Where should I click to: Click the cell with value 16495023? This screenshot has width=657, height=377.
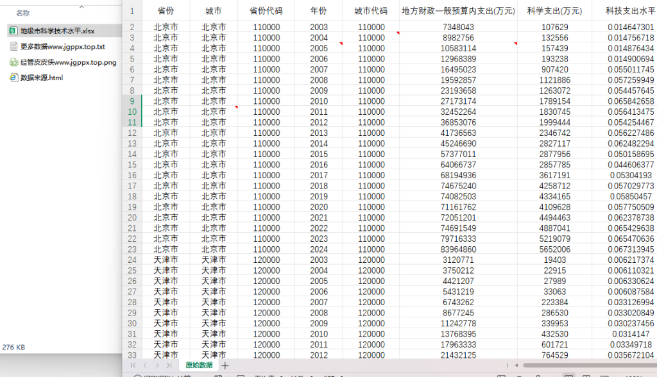point(458,69)
